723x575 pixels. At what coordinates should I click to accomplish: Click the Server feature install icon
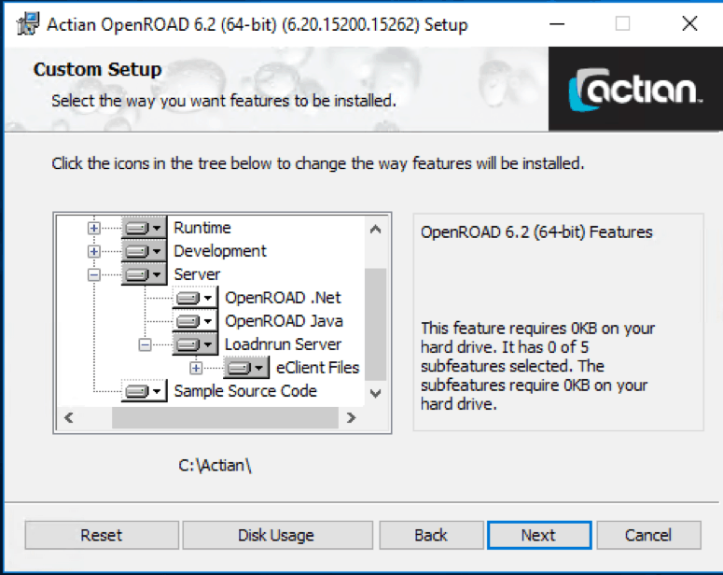(x=144, y=274)
